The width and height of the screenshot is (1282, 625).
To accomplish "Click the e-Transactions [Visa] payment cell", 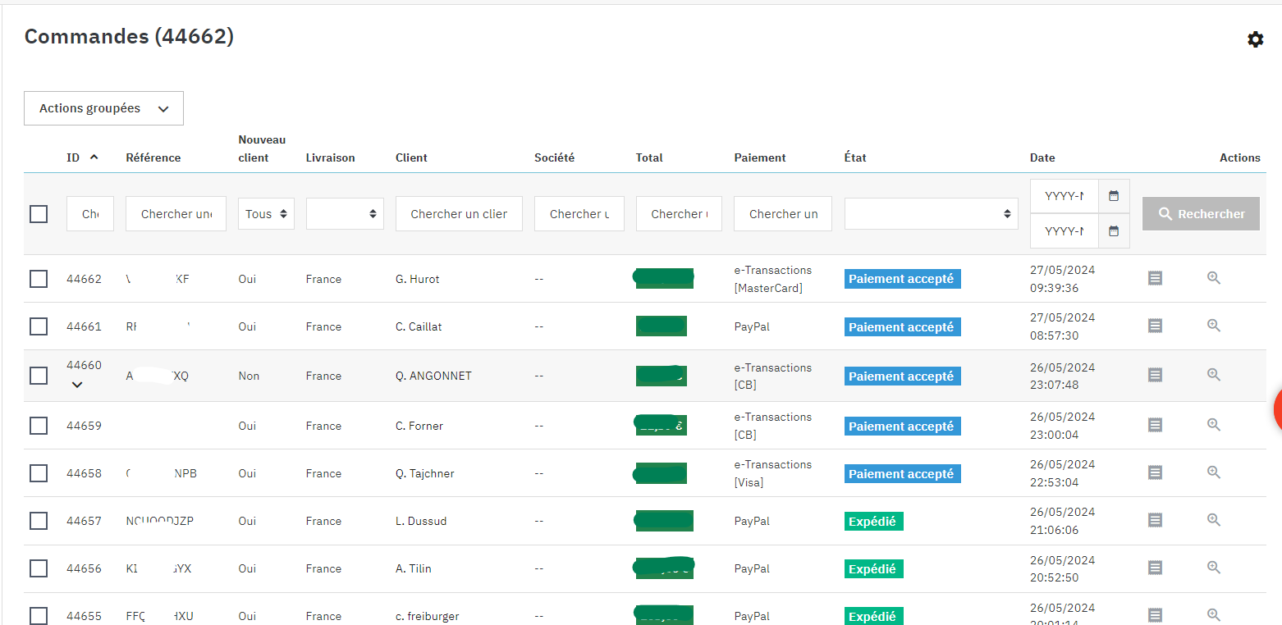I will pos(773,473).
